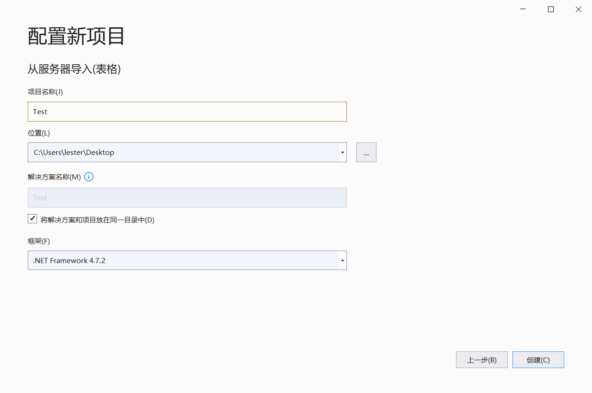The height and width of the screenshot is (393, 592).
Task: Close the 配置新项目 dialog
Action: coord(578,9)
